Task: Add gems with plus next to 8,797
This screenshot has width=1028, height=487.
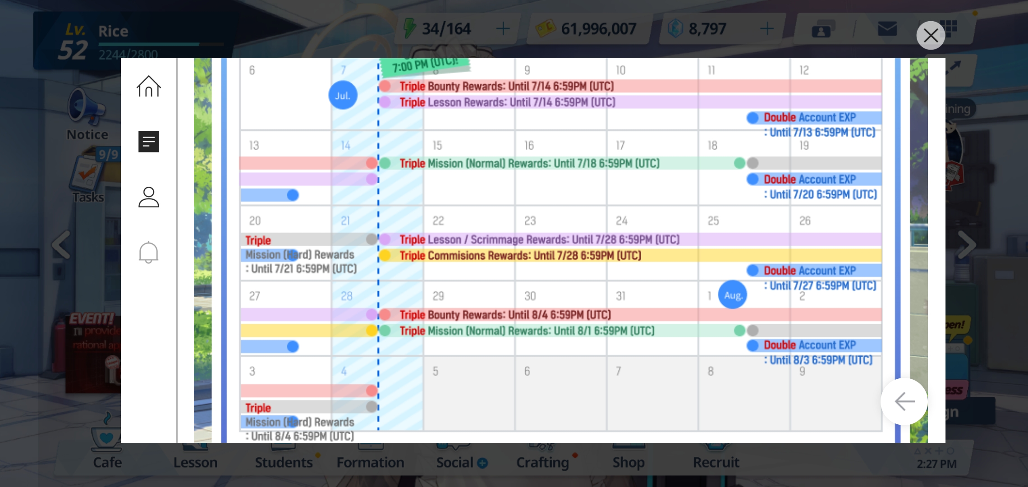Action: 766,29
